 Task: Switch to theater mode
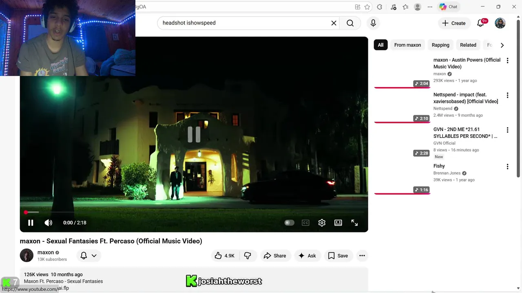point(338,223)
